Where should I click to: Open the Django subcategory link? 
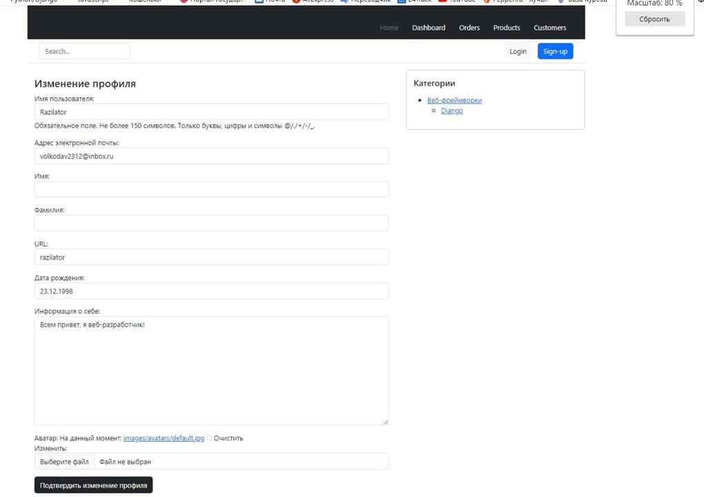tap(451, 110)
